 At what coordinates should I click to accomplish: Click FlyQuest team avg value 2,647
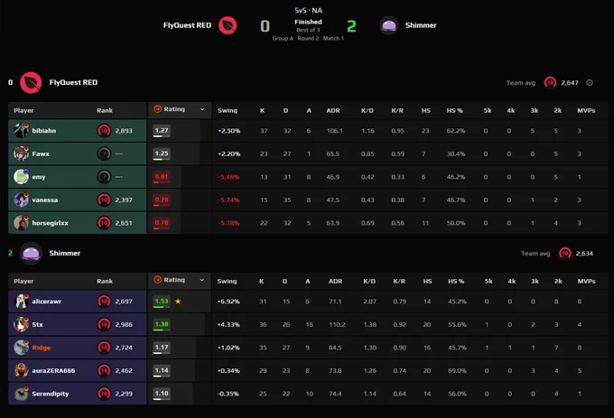[570, 83]
